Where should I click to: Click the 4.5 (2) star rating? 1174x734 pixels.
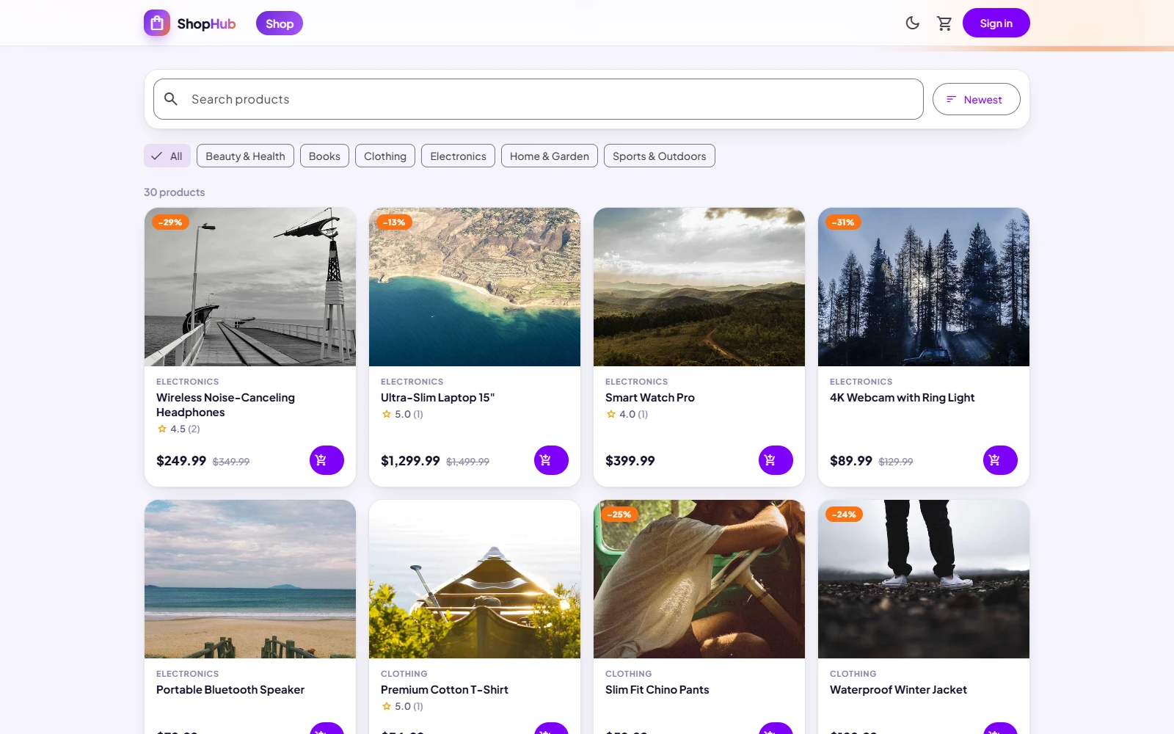coord(178,429)
